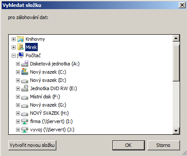The height and width of the screenshot is (156, 187).
Task: Click the scrollbar up arrow
Action: tap(176, 38)
